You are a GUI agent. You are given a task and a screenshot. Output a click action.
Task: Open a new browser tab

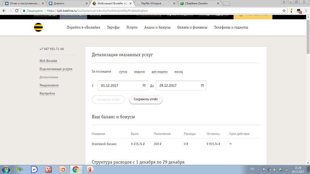pyautogui.click(x=227, y=3)
